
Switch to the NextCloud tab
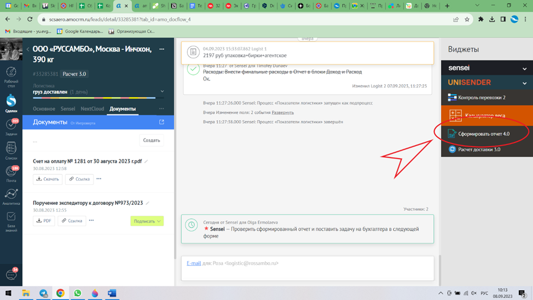(x=92, y=109)
